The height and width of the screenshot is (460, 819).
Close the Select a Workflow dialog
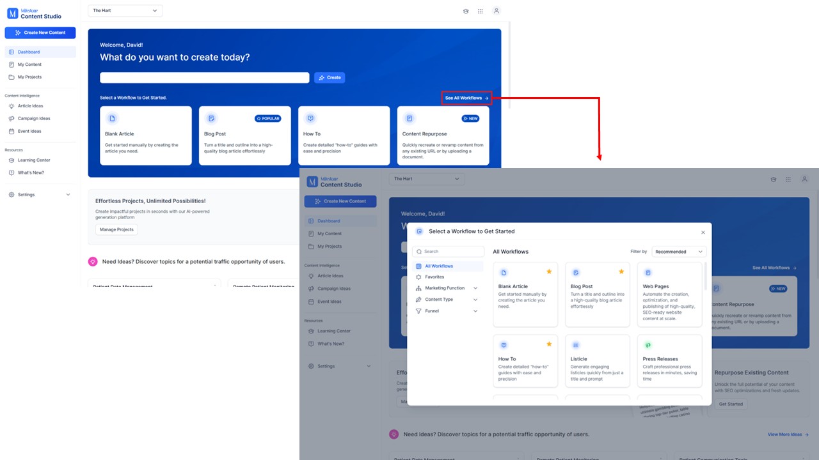tap(703, 233)
